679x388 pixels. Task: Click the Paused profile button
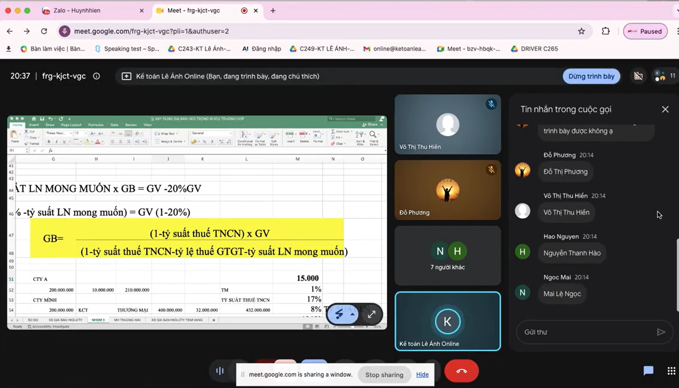coord(645,31)
